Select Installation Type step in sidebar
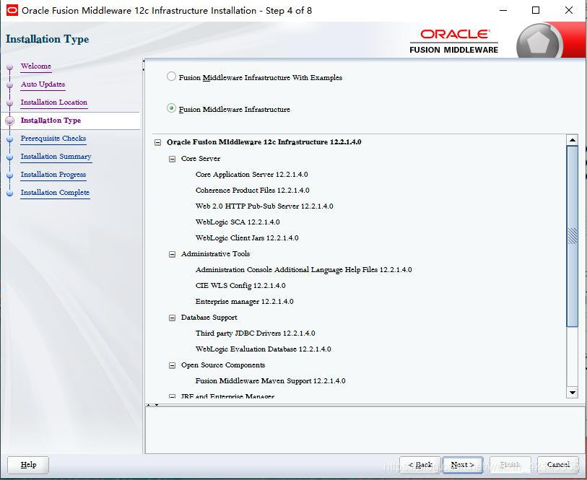The height and width of the screenshot is (480, 587). 51,121
